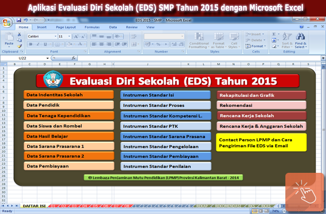Open Instrumen Standar Penilaian

click(x=166, y=166)
